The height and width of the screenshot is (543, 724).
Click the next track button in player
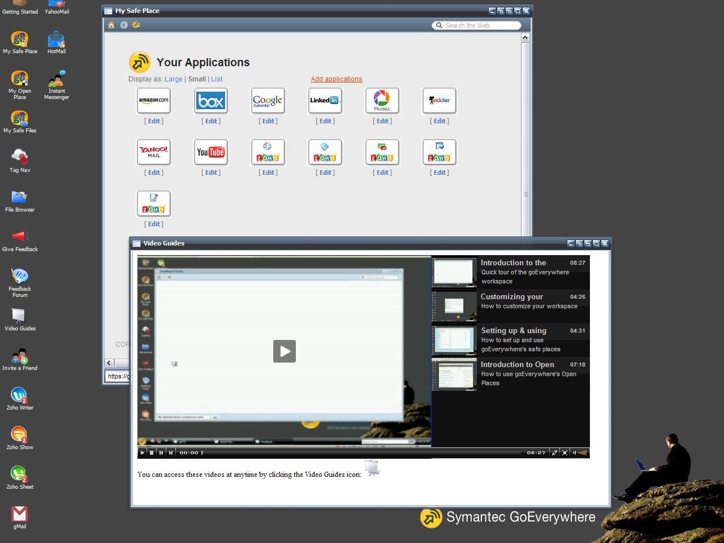coord(170,453)
